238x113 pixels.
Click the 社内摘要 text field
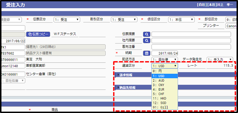point(191,40)
